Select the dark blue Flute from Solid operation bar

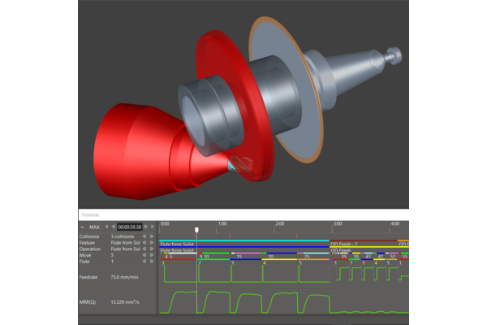click(x=244, y=247)
